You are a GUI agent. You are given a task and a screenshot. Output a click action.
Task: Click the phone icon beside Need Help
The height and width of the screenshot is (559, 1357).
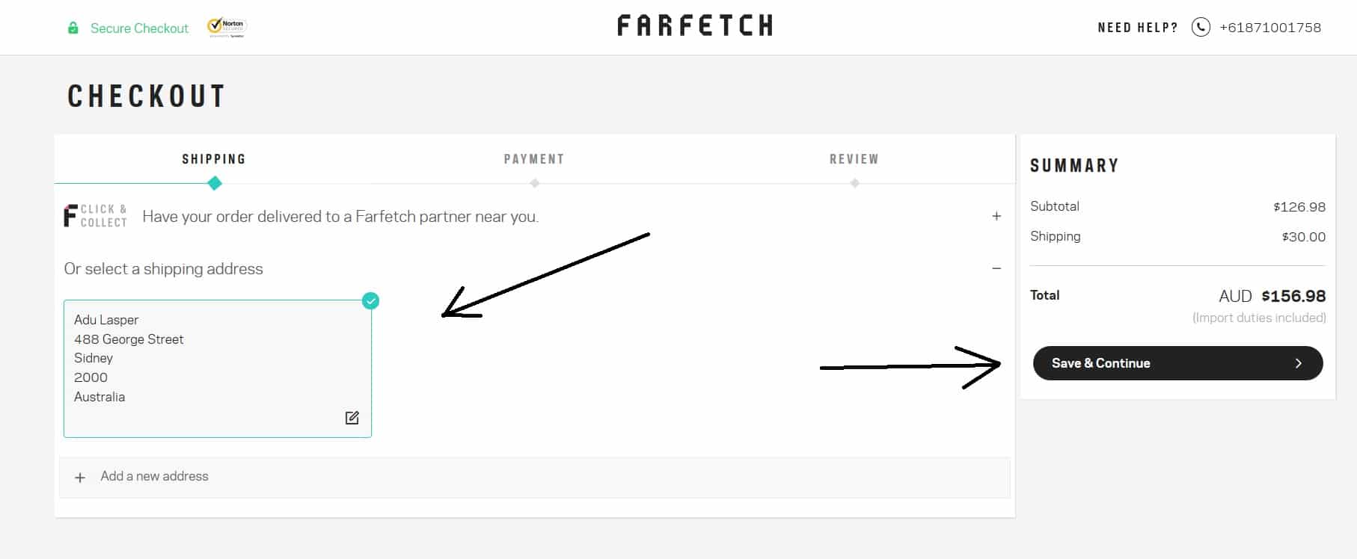pyautogui.click(x=1201, y=28)
